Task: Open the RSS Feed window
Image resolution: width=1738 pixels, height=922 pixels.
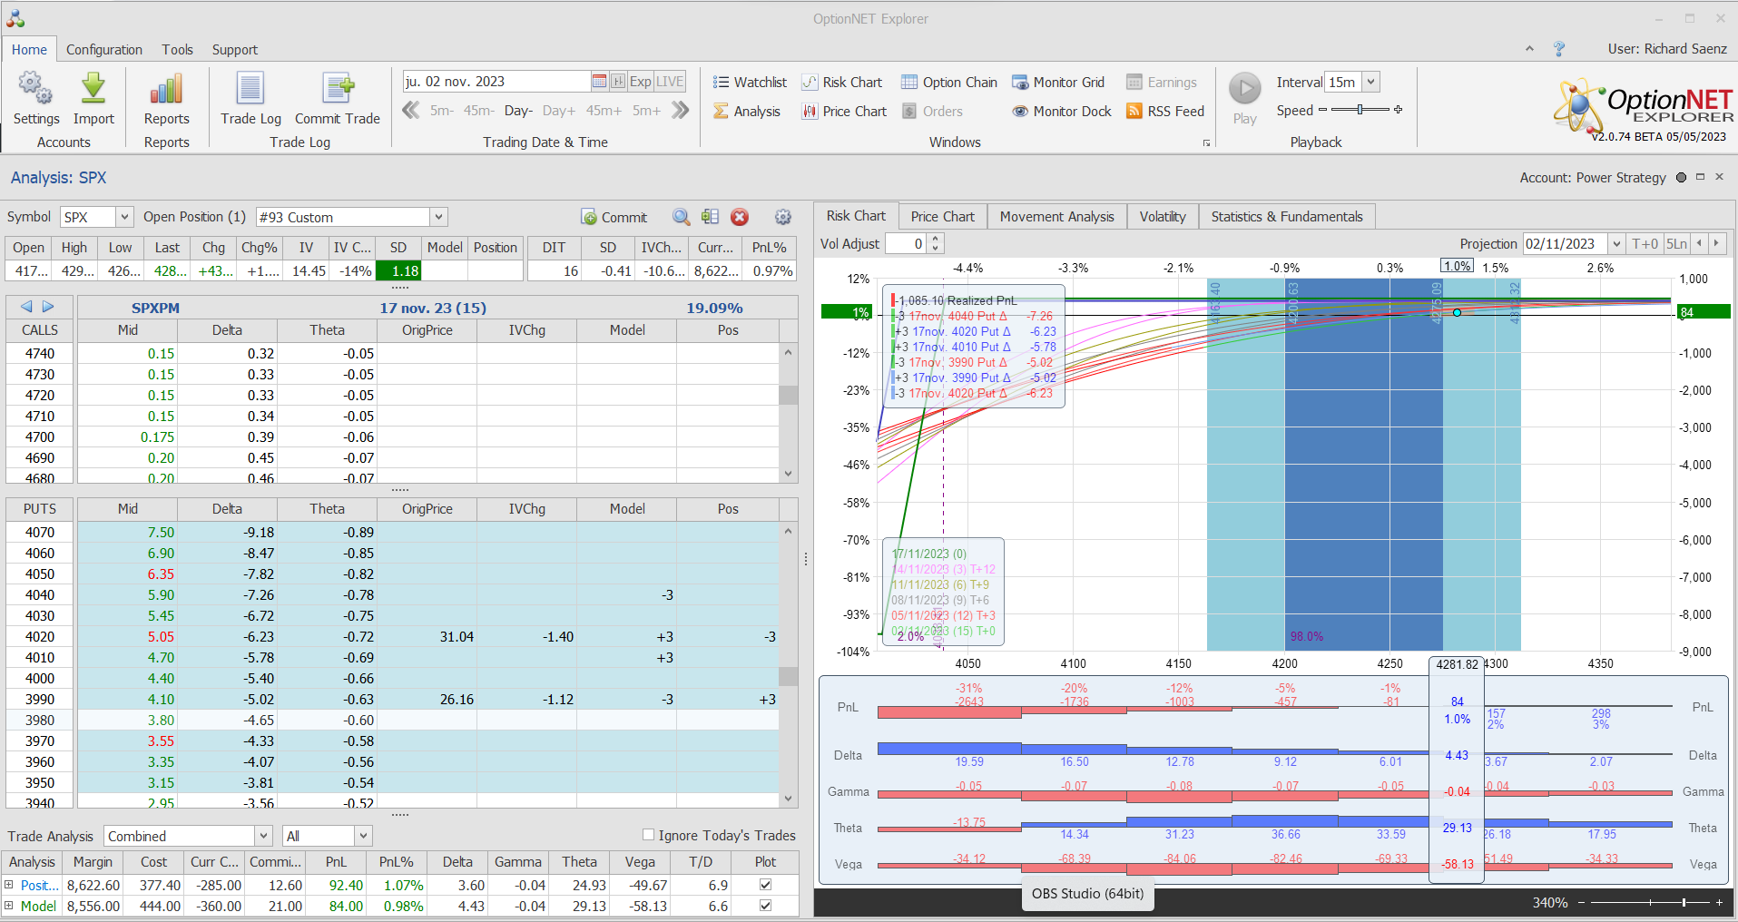Action: tap(1165, 112)
